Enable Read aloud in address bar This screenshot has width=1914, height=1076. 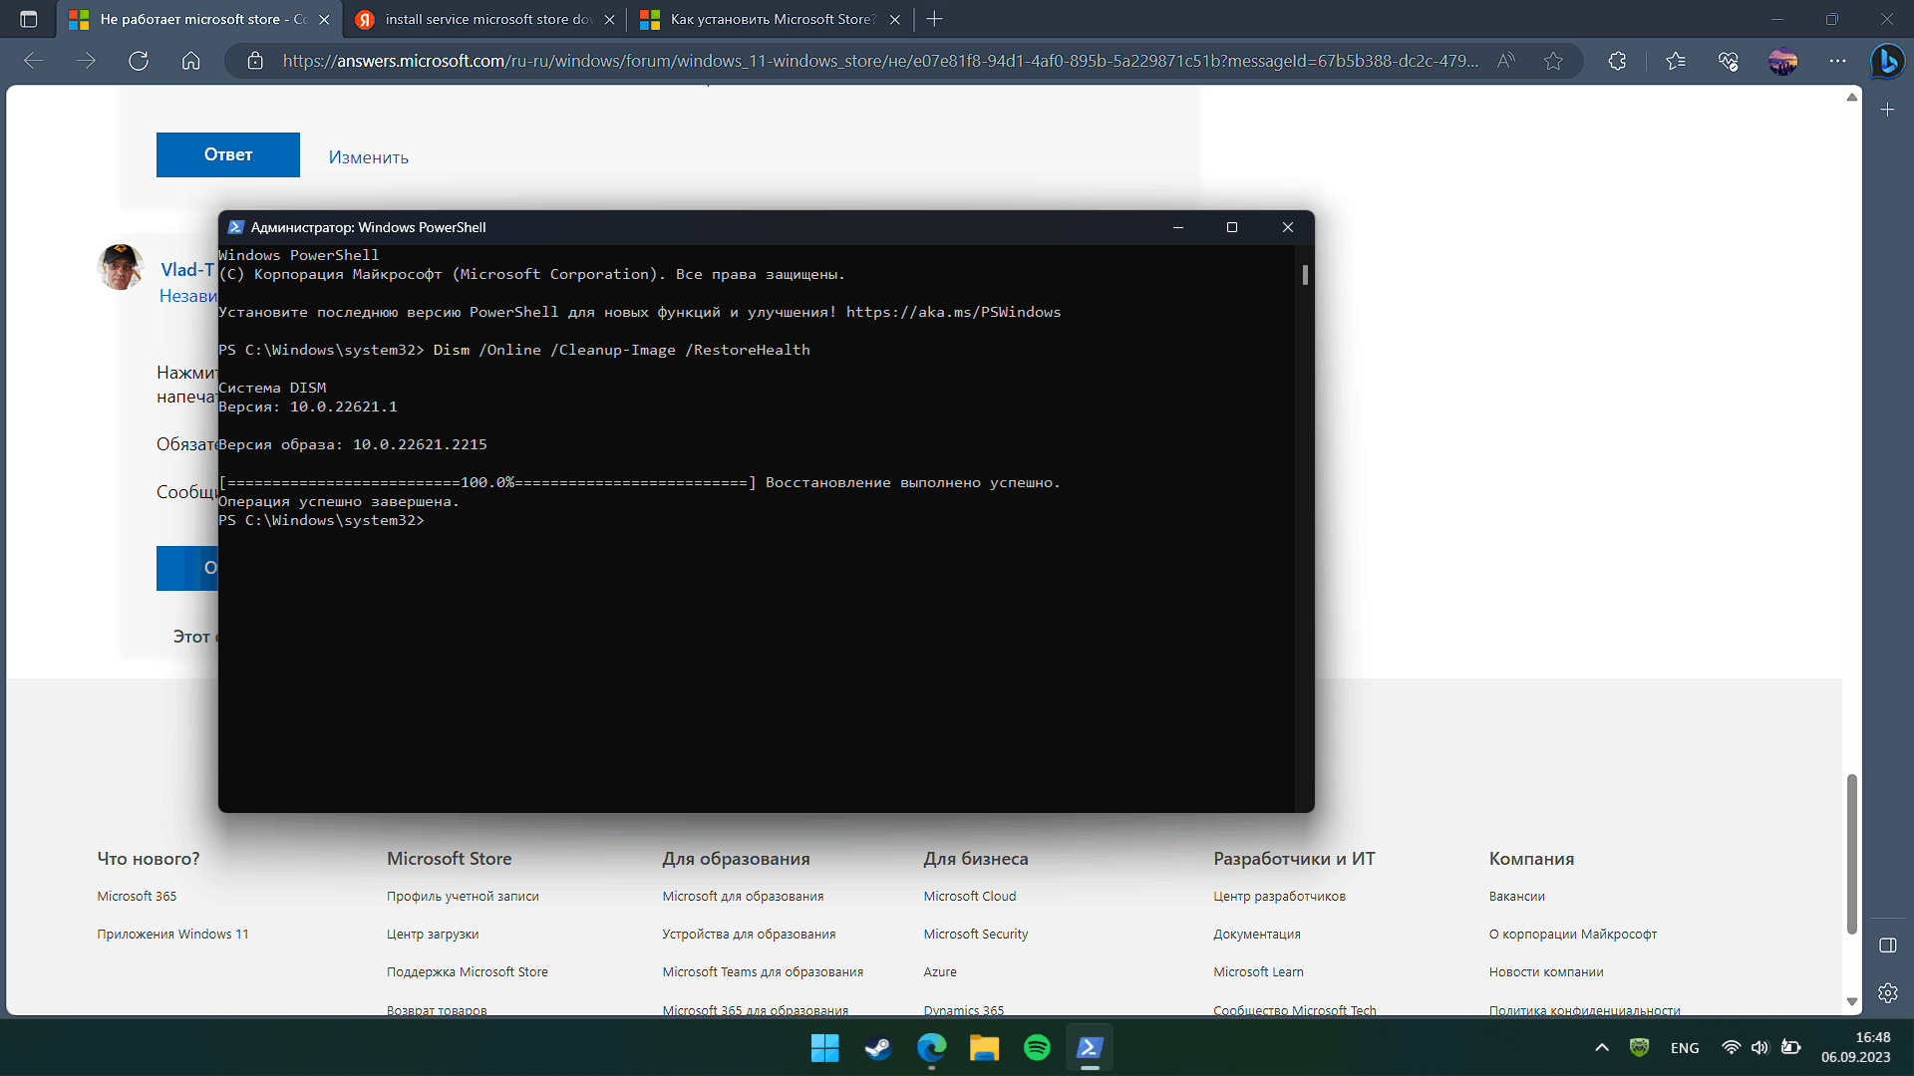click(1506, 61)
